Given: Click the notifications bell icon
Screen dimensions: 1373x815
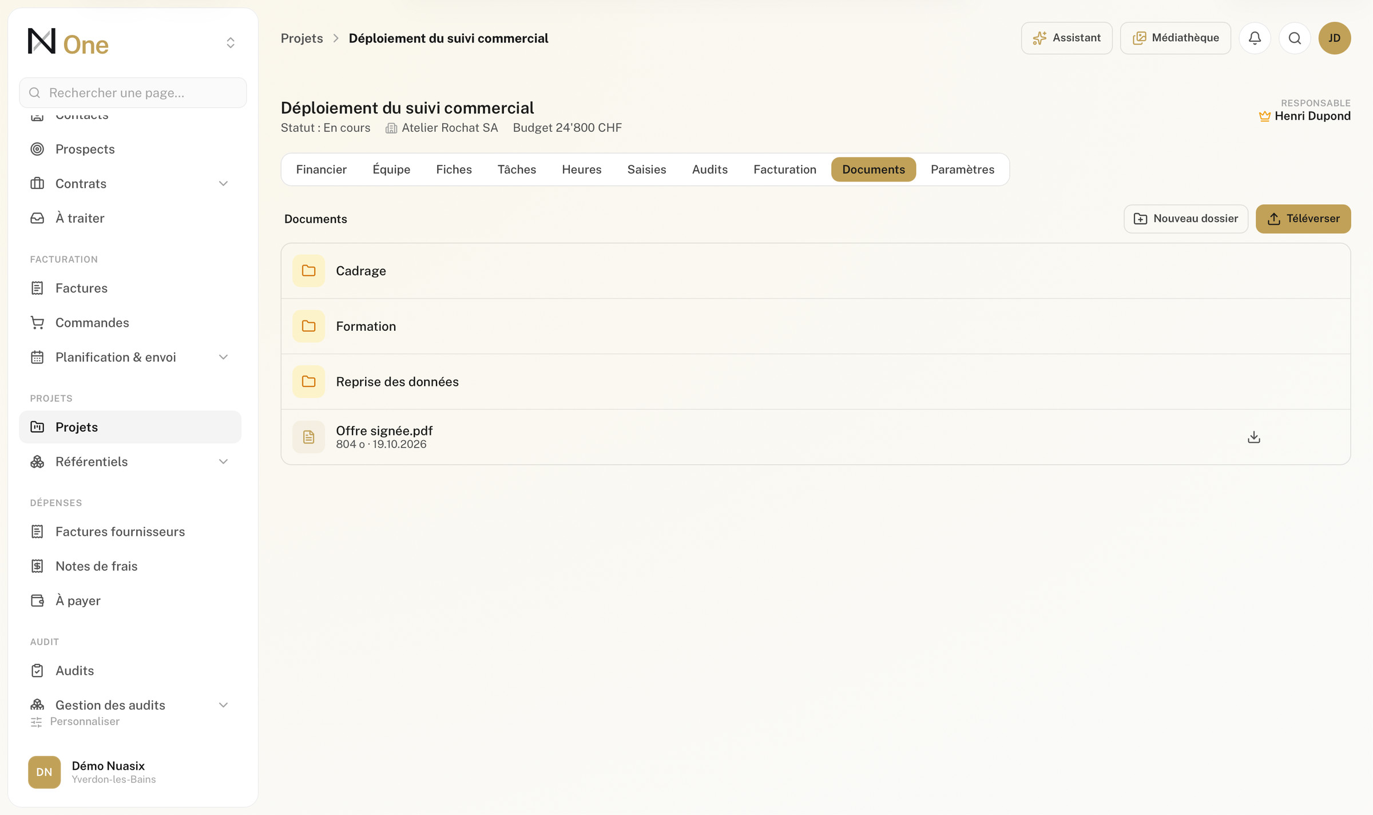Looking at the screenshot, I should click(x=1255, y=38).
